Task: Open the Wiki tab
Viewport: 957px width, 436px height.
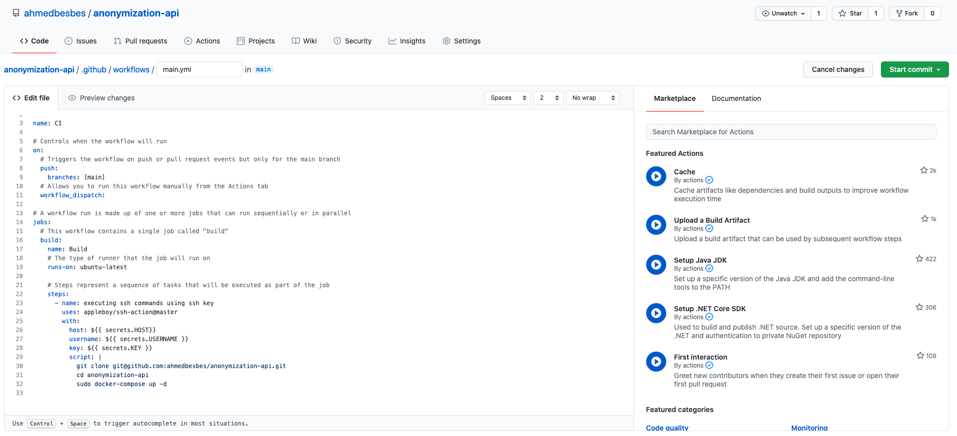Action: coord(304,41)
